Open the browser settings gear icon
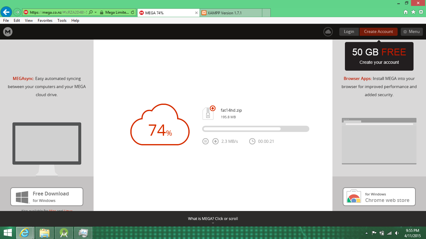 pos(421,12)
